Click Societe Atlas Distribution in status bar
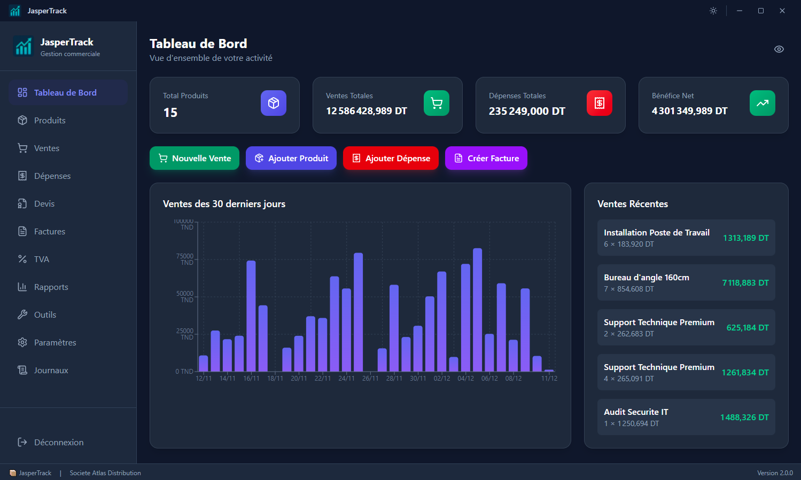 coord(105,473)
